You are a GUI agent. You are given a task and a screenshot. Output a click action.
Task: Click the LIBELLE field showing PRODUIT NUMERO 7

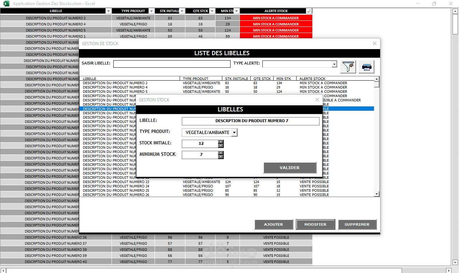(250, 121)
